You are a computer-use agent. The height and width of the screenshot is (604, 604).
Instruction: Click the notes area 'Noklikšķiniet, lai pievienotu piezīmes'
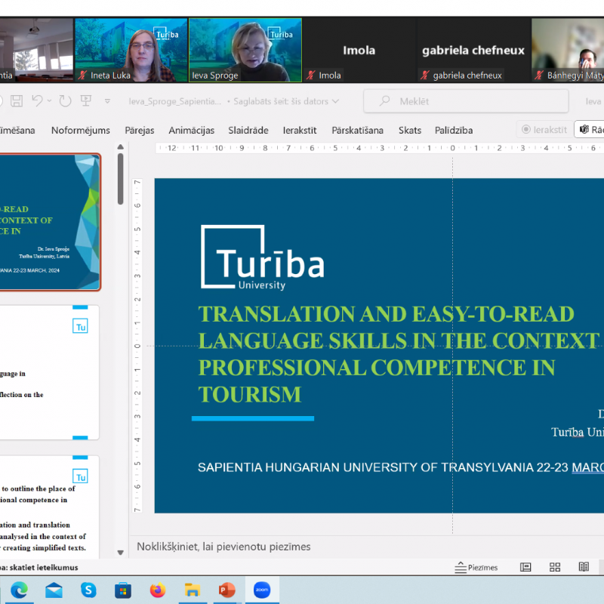223,547
